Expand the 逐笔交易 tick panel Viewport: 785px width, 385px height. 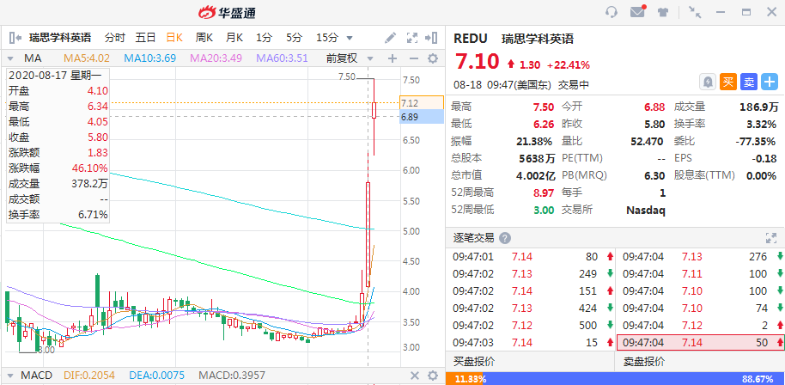click(x=770, y=238)
